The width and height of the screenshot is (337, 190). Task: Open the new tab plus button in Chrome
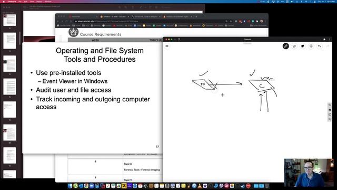pyautogui.click(x=196, y=16)
